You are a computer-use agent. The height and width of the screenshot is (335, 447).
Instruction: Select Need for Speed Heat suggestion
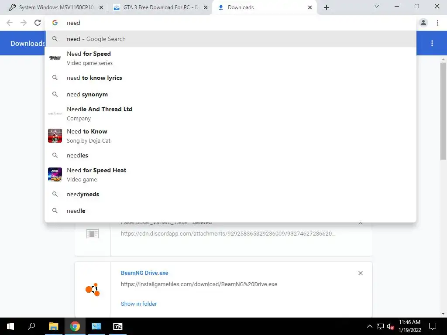click(x=230, y=174)
